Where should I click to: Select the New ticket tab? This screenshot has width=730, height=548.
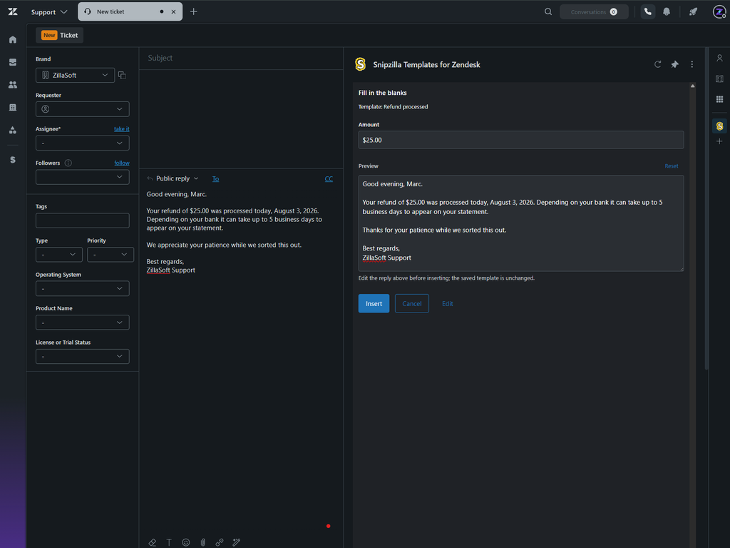coord(130,11)
